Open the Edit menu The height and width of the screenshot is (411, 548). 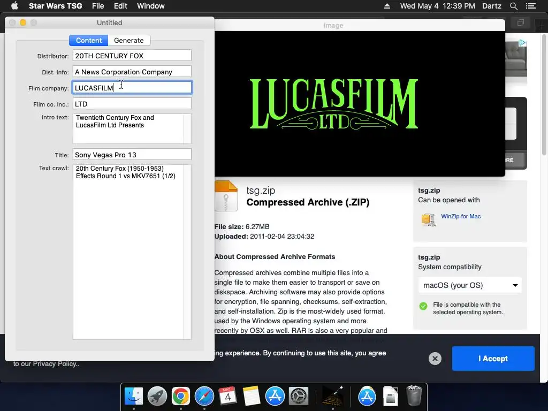(x=120, y=6)
